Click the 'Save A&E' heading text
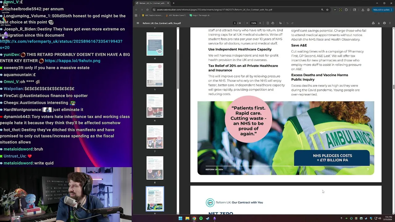Viewport: 395px width, 222px height. pos(299,45)
